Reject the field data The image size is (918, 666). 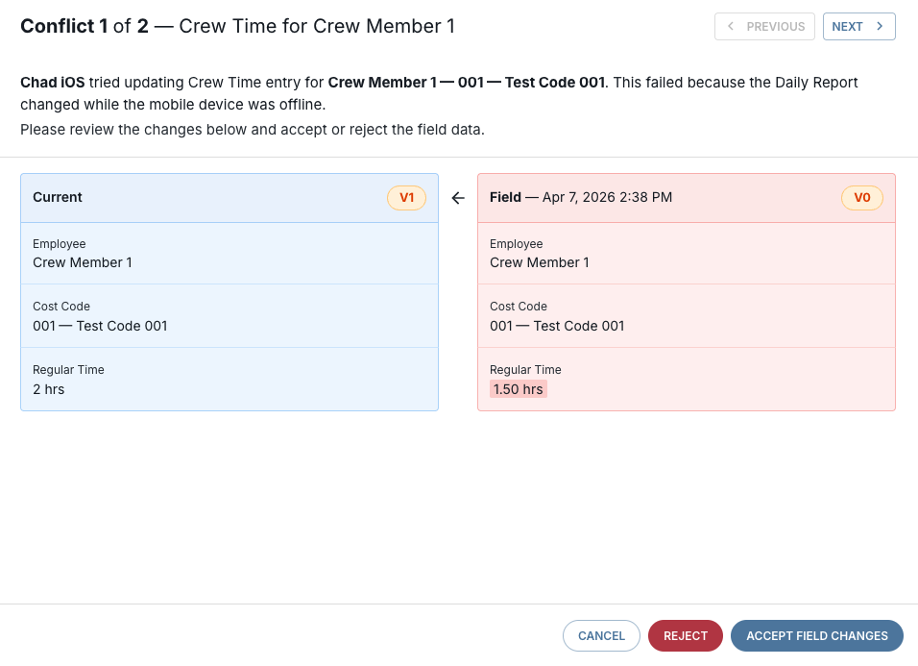(x=685, y=635)
